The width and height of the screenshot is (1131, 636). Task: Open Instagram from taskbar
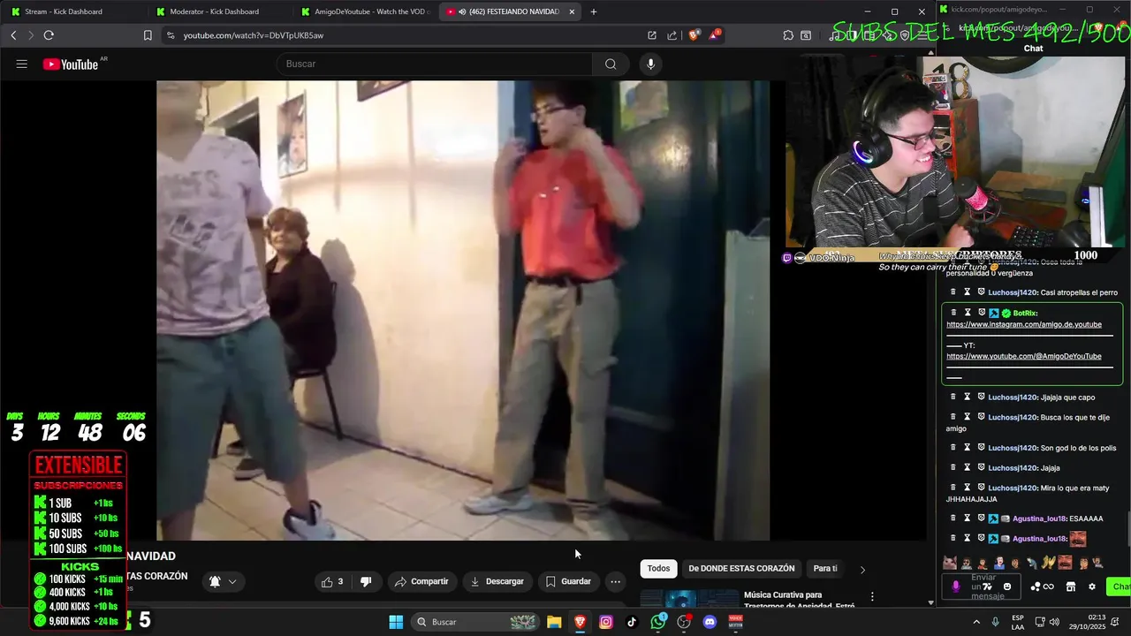point(606,622)
